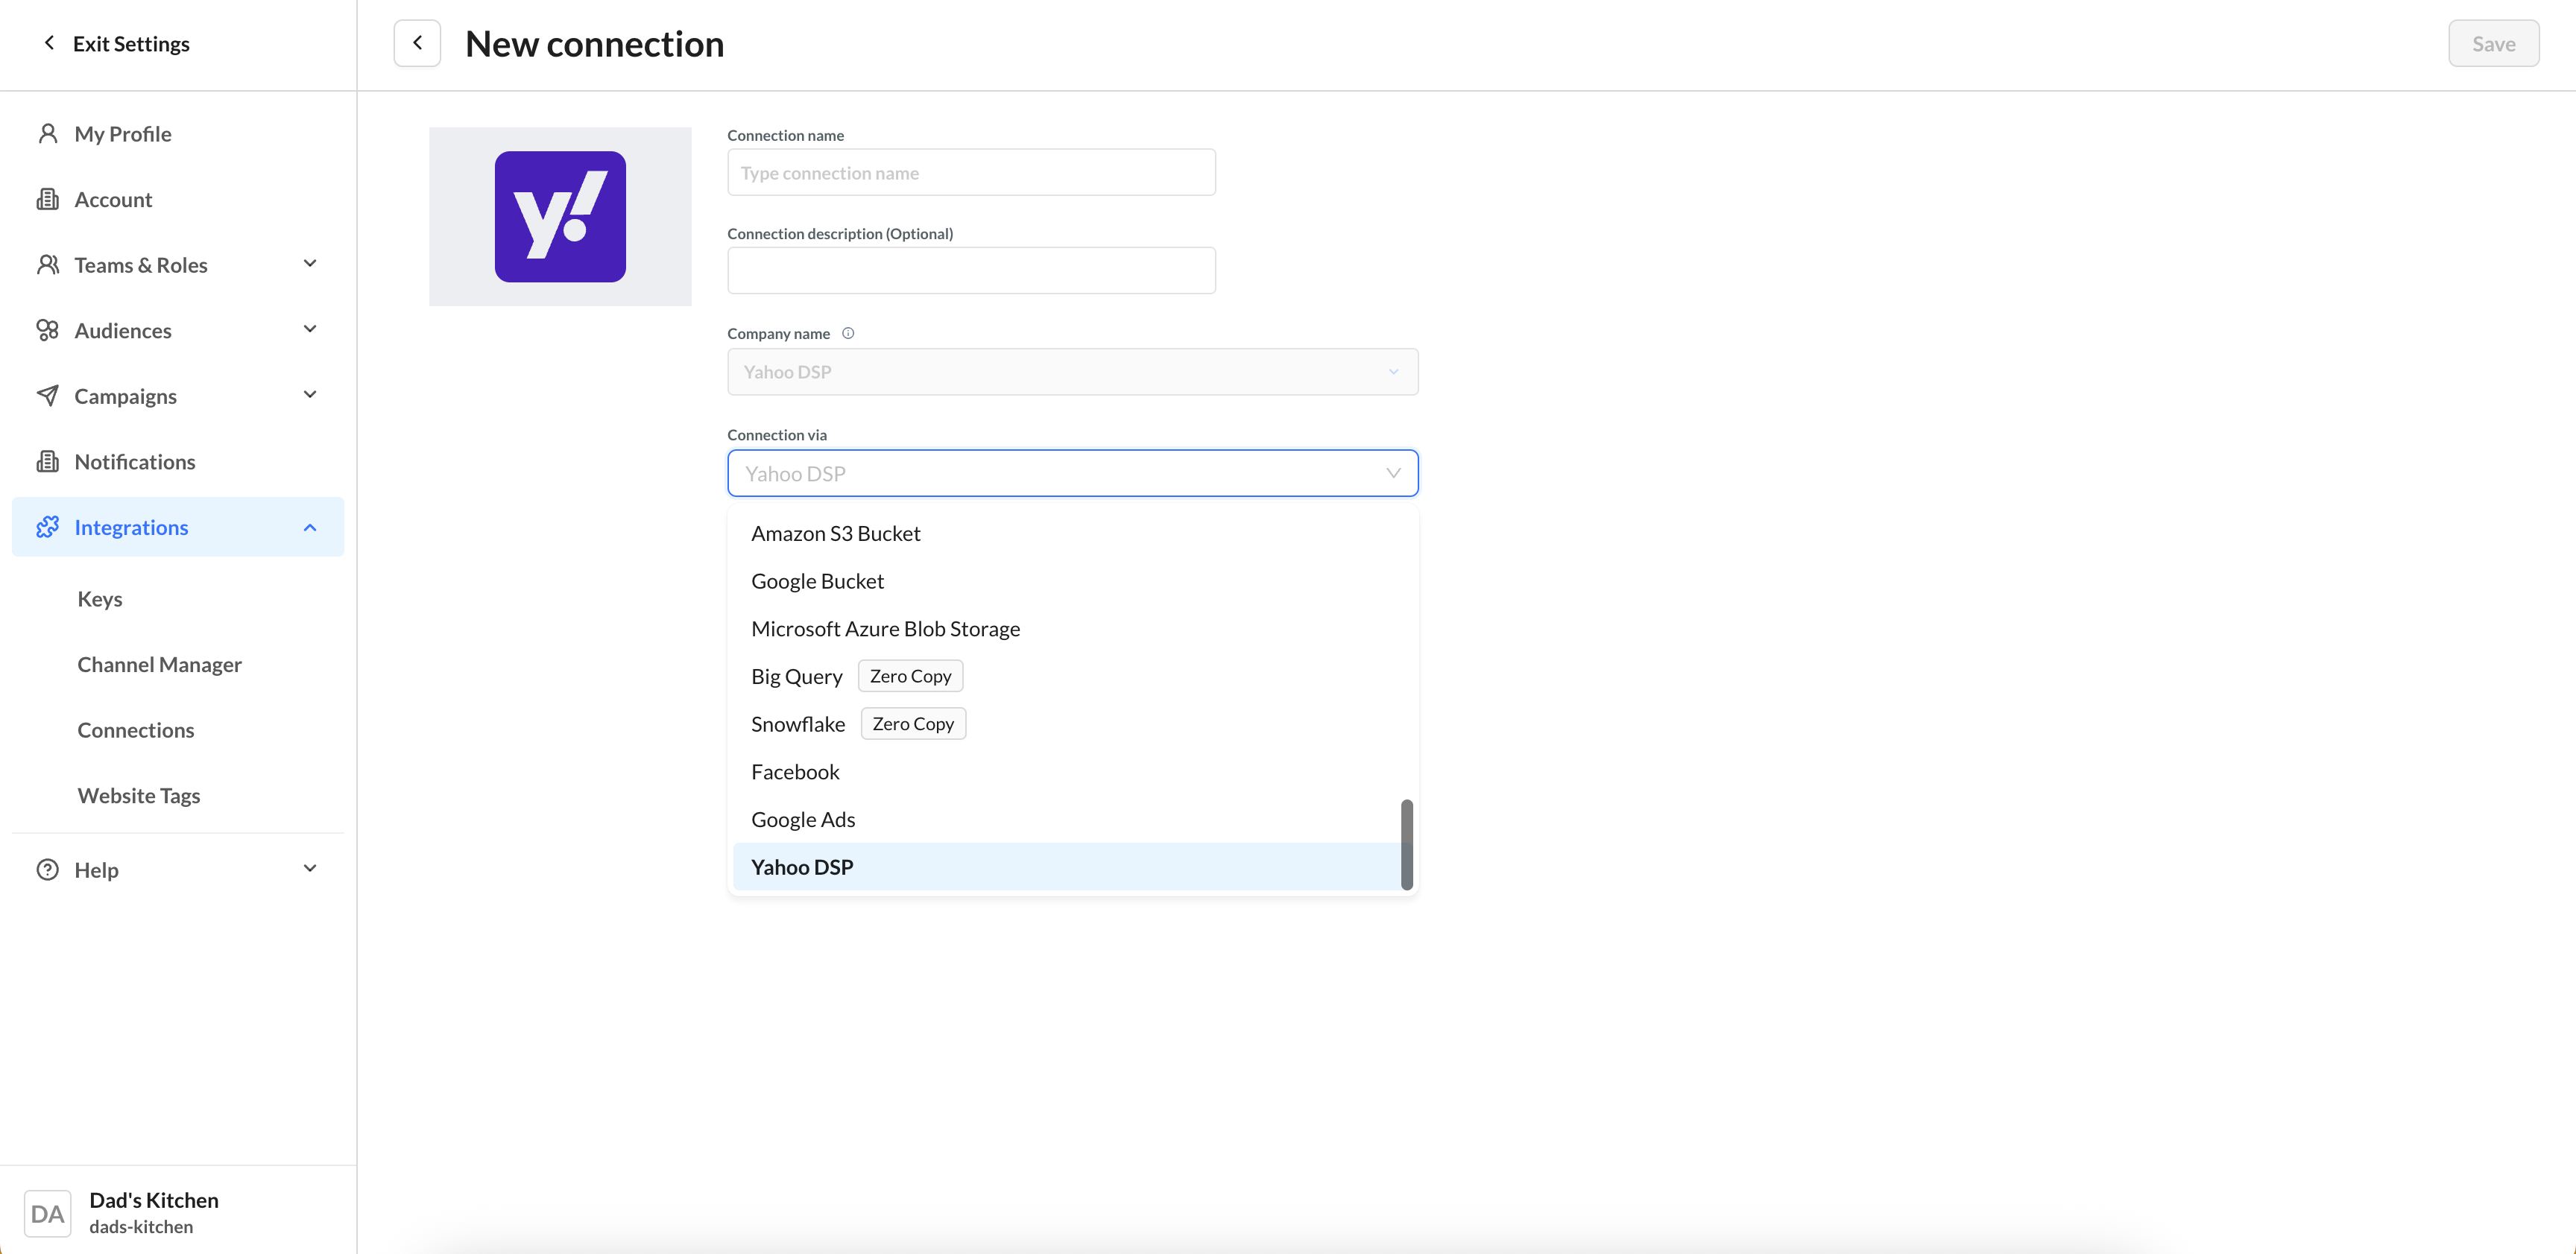
Task: Click the Audiences icon in sidebar
Action: [47, 330]
